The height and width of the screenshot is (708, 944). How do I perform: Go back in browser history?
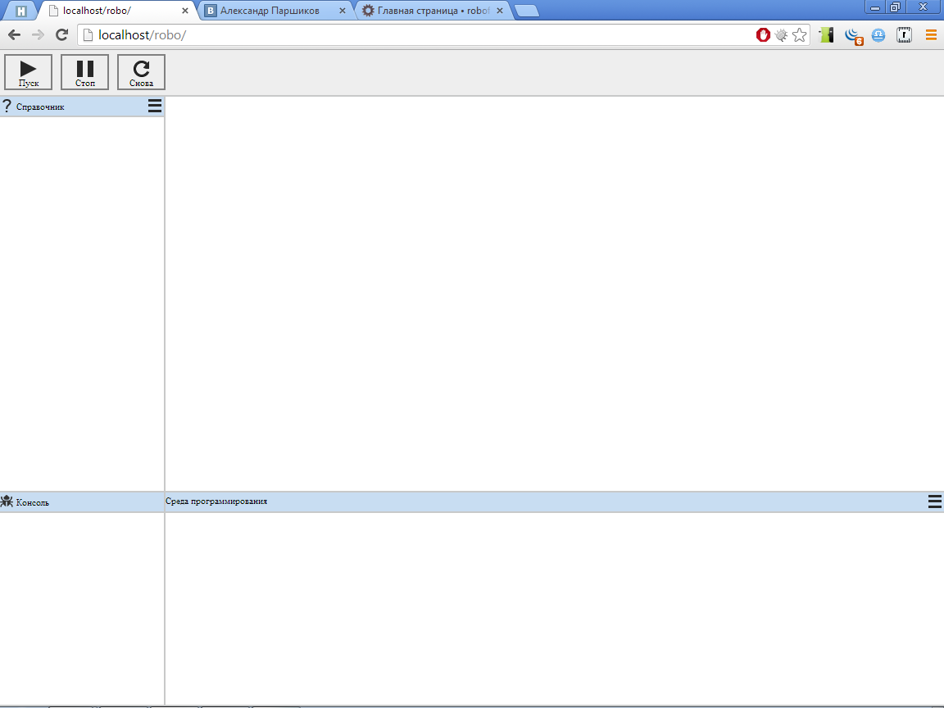point(15,35)
